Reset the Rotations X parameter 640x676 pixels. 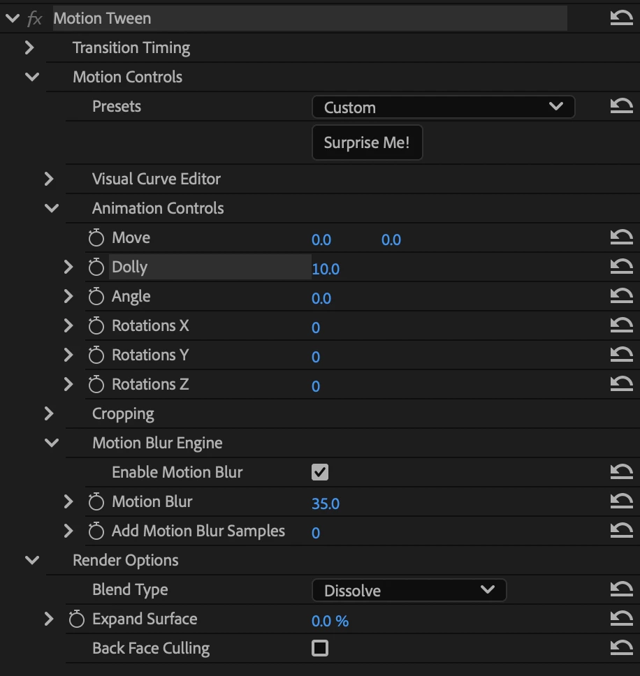point(621,325)
